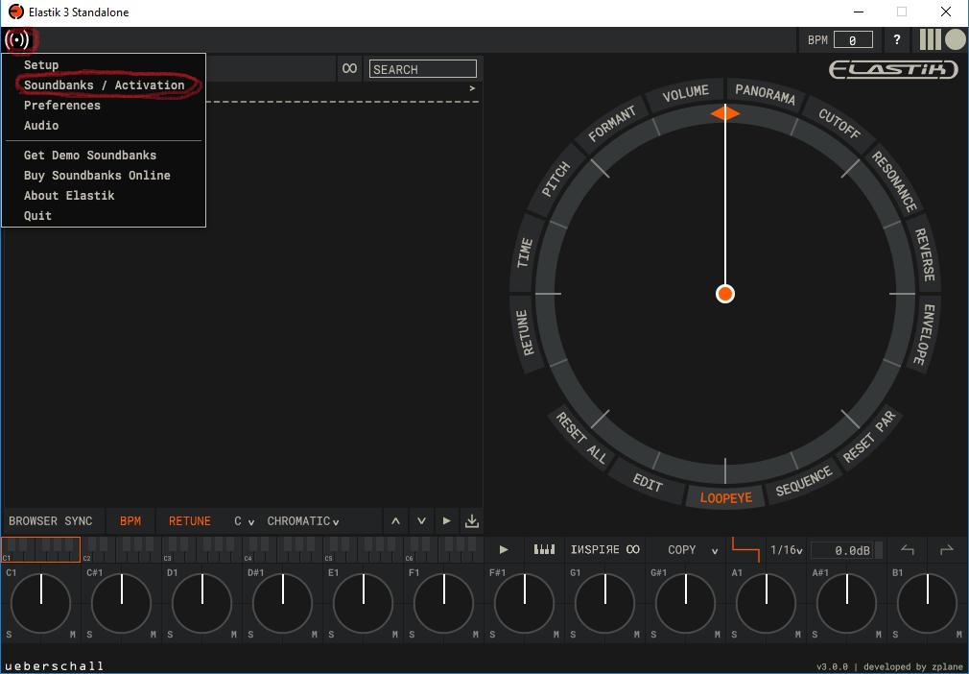Click the mini piano keys icon

click(544, 550)
